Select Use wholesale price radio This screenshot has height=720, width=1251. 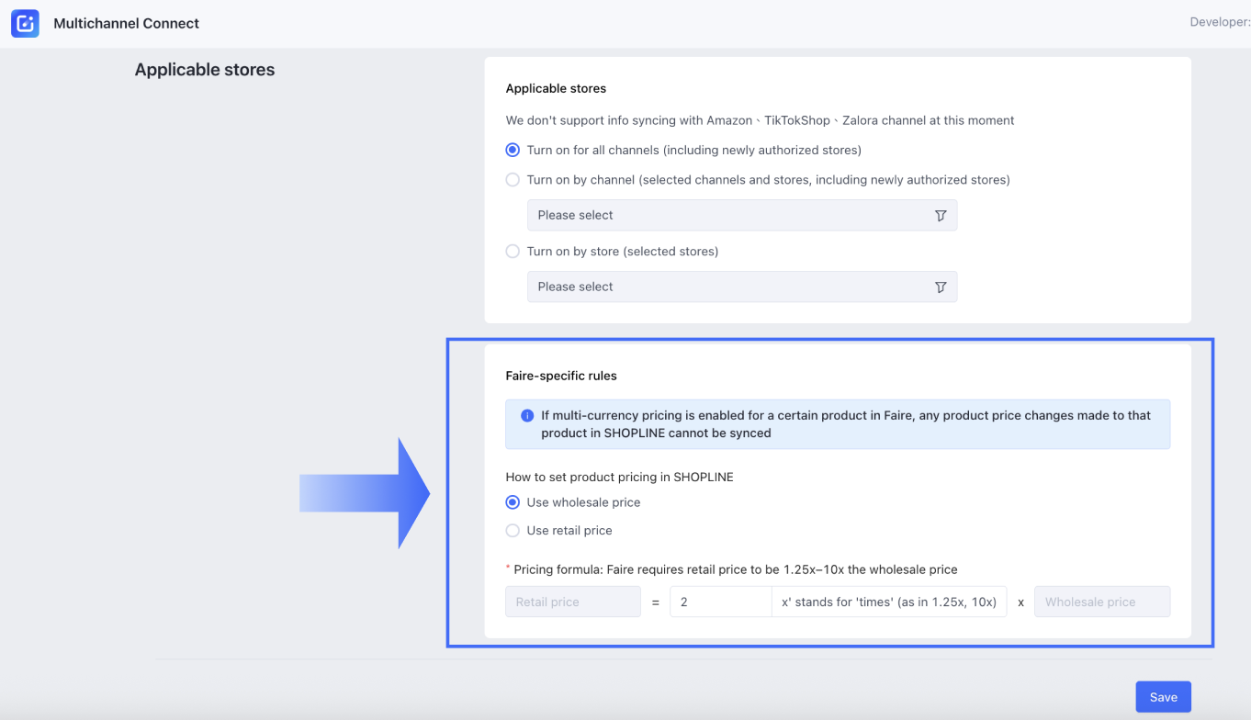click(513, 502)
